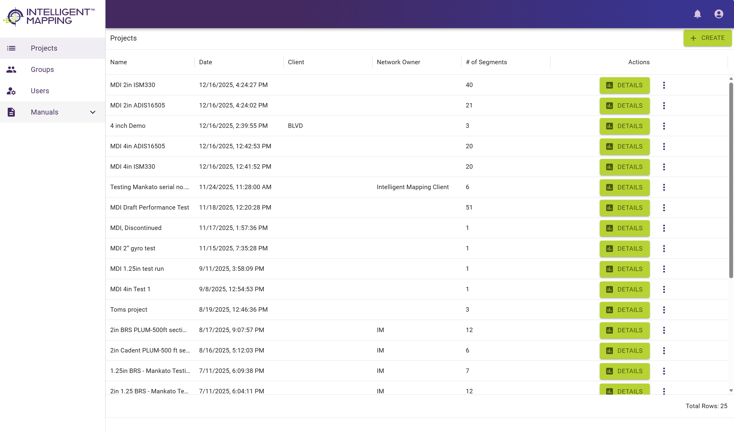734x433 pixels.
Task: Open actions kebab menu for MDI Draft Performance Test
Action: [664, 207]
